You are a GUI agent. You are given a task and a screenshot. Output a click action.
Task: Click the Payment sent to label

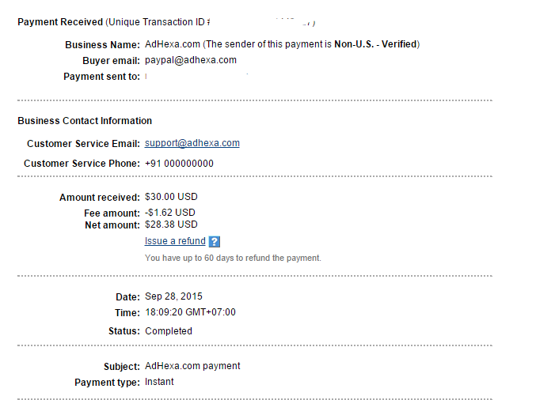(101, 77)
